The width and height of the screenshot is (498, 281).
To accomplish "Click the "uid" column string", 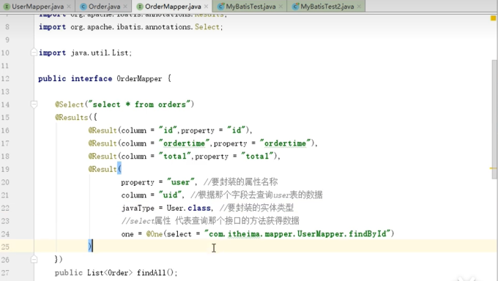I will (170, 195).
